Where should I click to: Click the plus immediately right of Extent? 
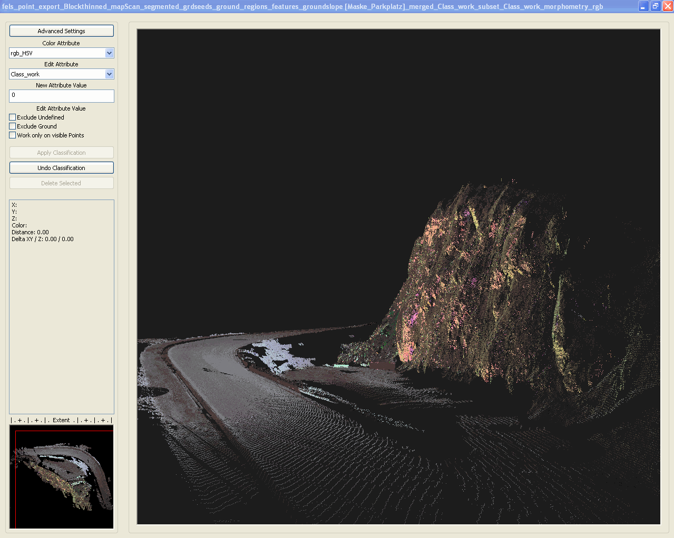coord(86,420)
